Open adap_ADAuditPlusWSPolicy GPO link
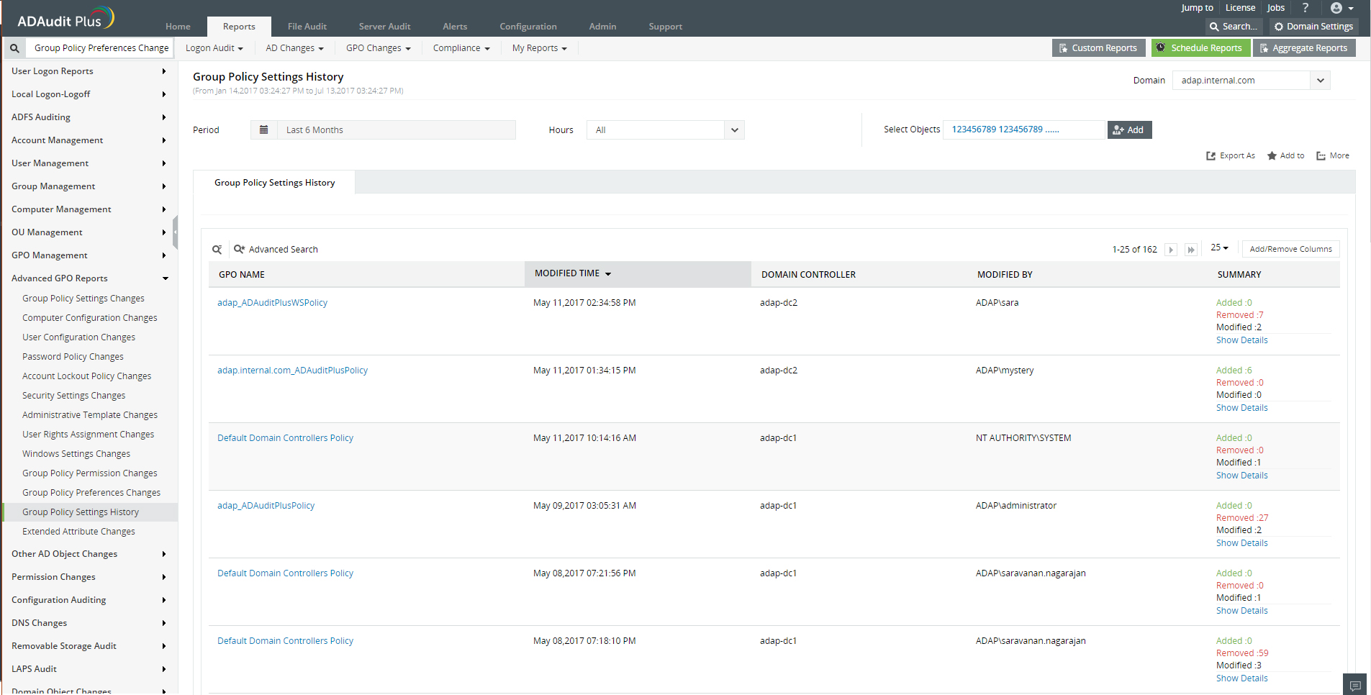This screenshot has height=695, width=1371. pyautogui.click(x=272, y=303)
